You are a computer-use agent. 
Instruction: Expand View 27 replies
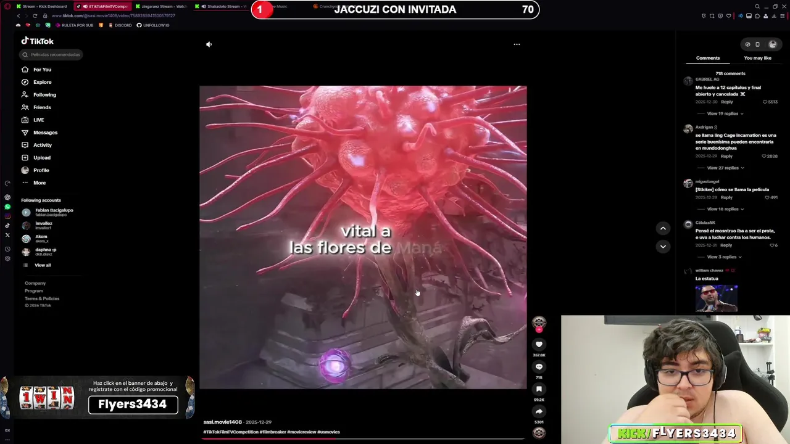(x=725, y=168)
